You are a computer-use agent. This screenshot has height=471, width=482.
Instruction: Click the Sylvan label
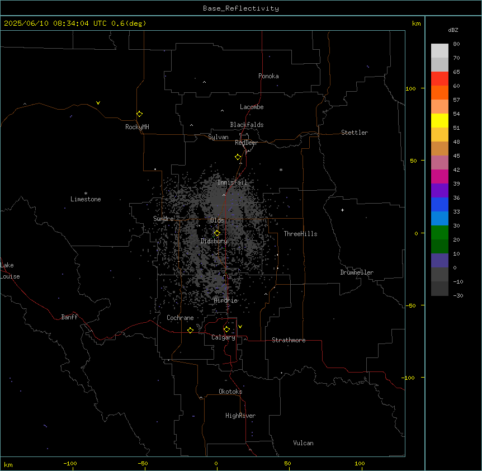218,137
